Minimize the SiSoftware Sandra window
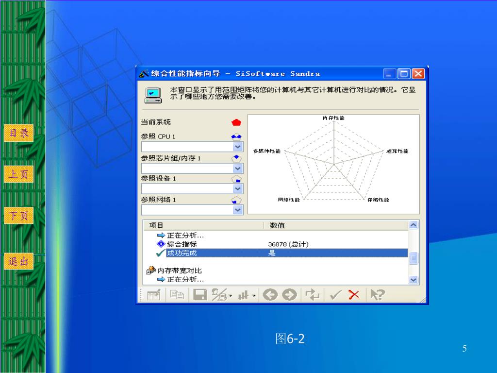This screenshot has width=497, height=373. (x=389, y=74)
